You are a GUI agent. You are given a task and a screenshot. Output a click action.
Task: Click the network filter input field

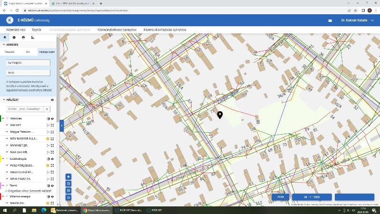(x=25, y=109)
